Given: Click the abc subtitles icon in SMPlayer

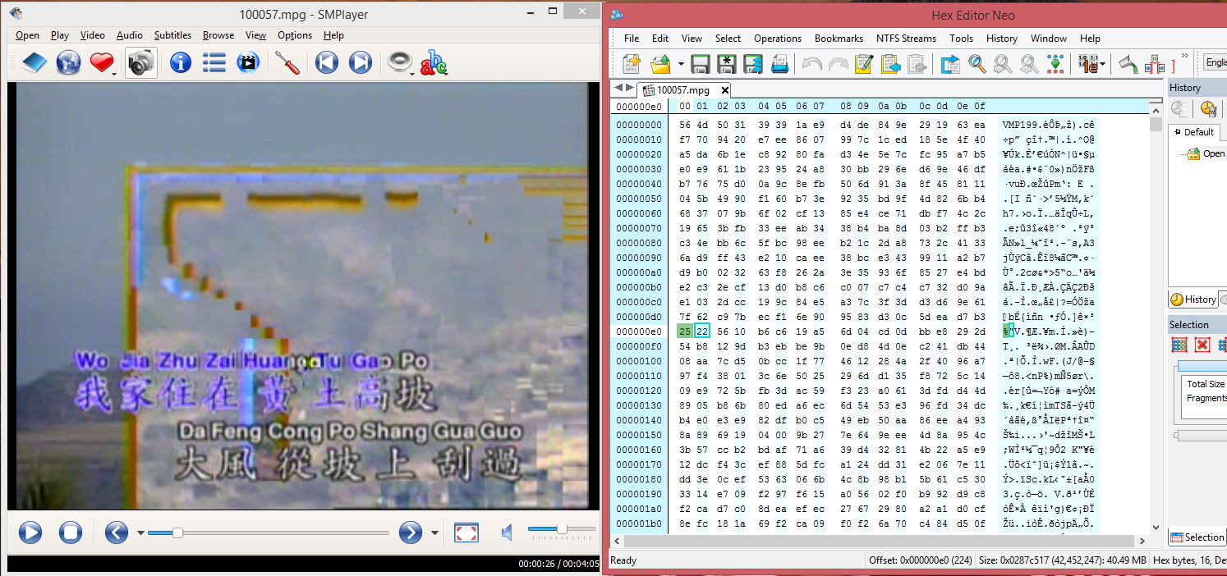Looking at the screenshot, I should click(434, 62).
